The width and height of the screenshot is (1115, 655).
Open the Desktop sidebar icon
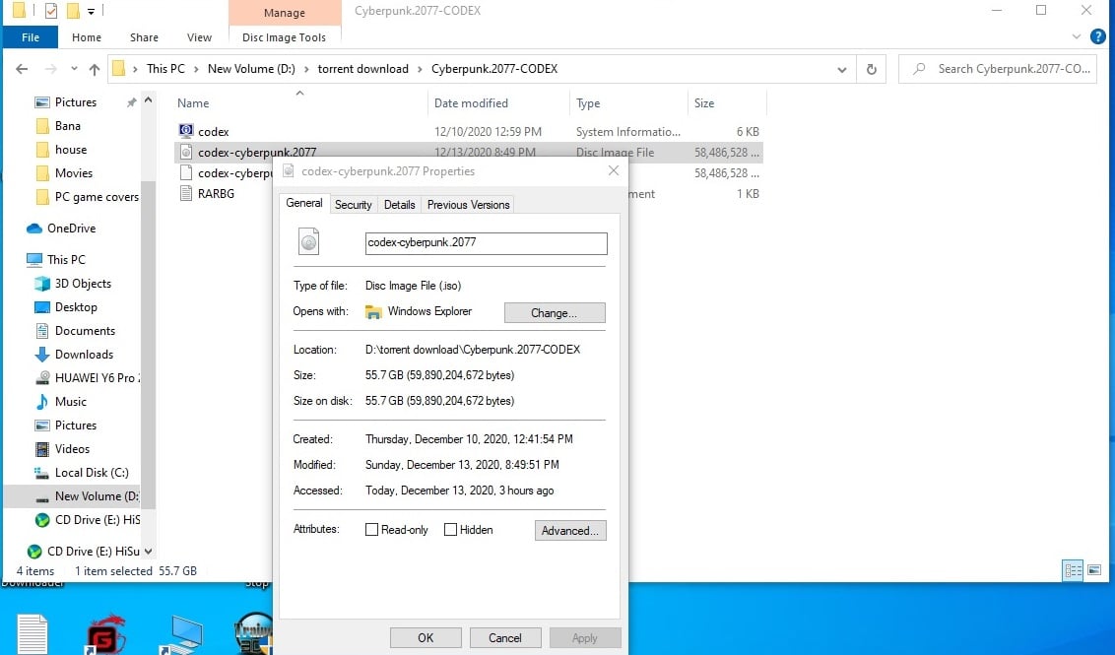click(x=42, y=307)
